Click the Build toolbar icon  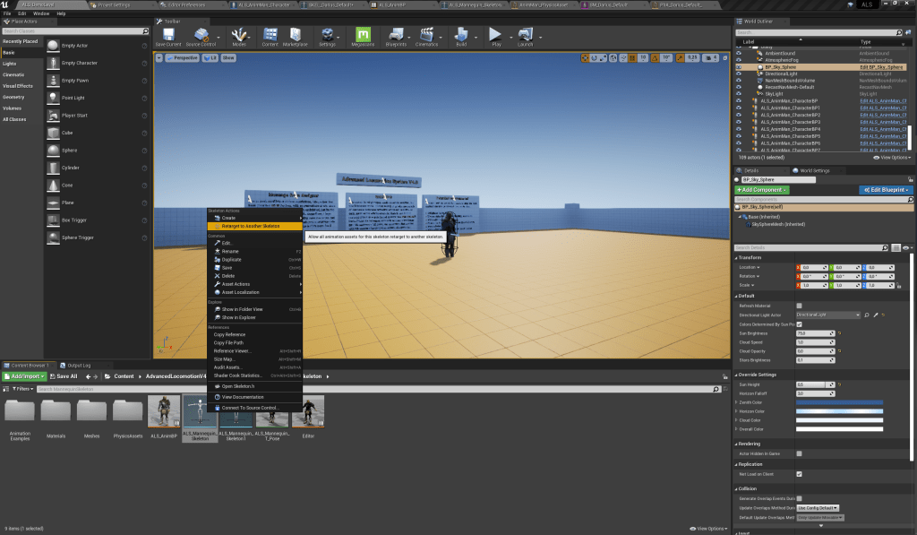[x=461, y=36]
